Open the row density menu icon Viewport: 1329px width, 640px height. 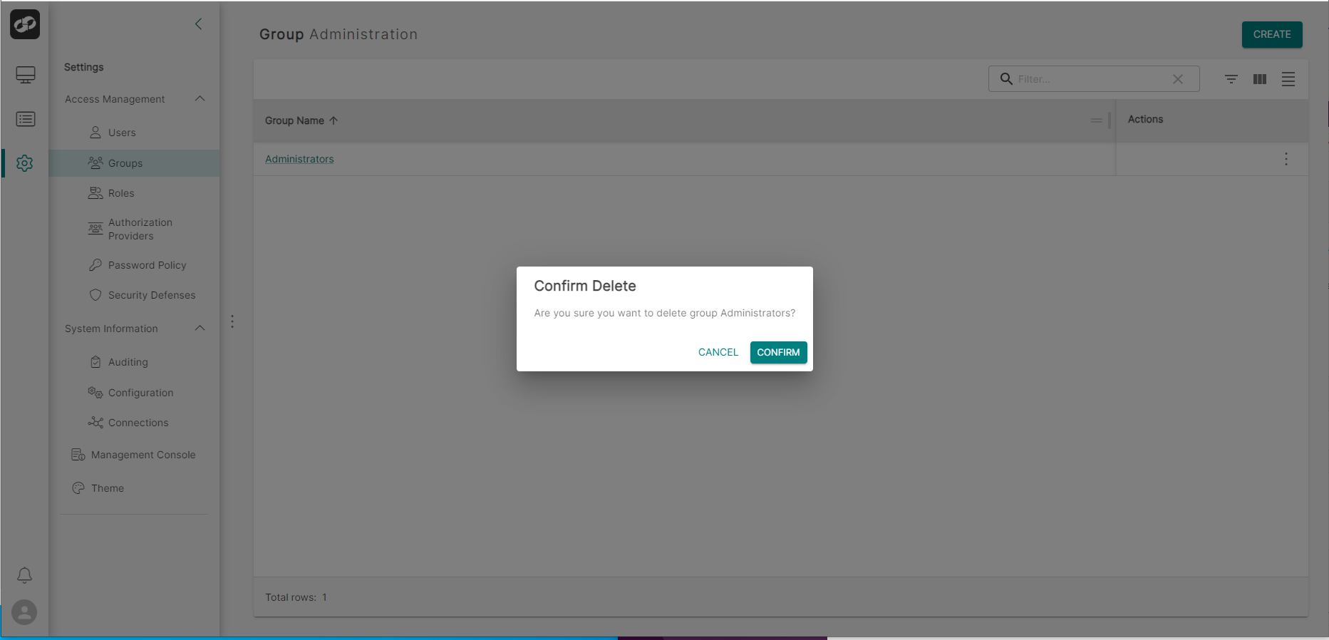coord(1288,79)
